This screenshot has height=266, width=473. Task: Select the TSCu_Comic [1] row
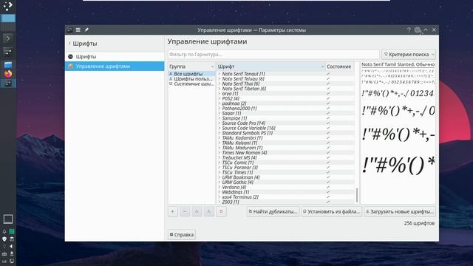(x=286, y=163)
